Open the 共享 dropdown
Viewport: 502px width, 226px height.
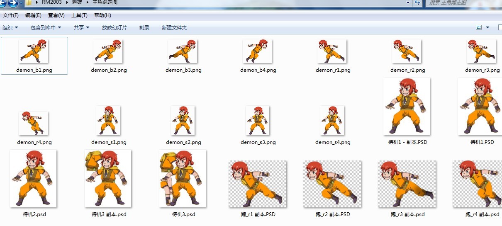[x=82, y=28]
